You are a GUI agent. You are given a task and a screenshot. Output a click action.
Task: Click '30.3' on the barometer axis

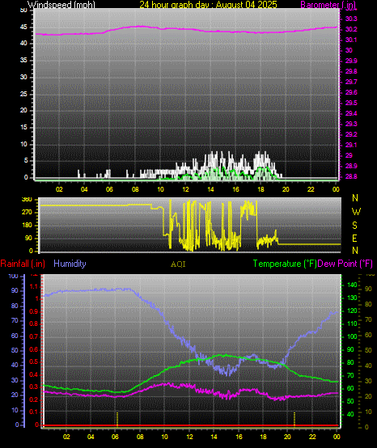[351, 19]
